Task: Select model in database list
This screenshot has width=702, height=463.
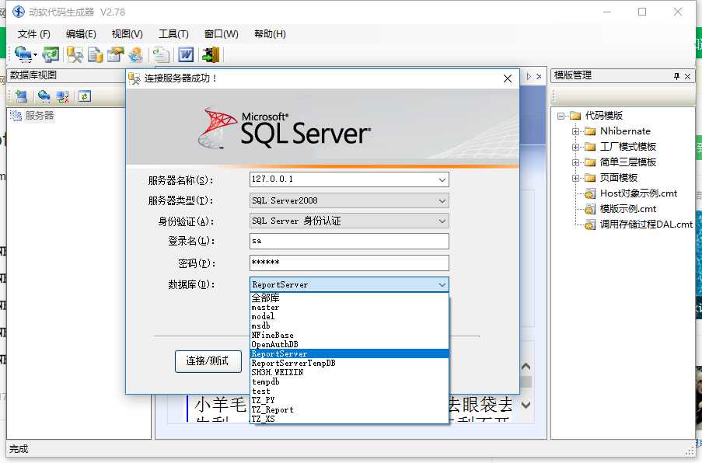Action: pos(349,317)
